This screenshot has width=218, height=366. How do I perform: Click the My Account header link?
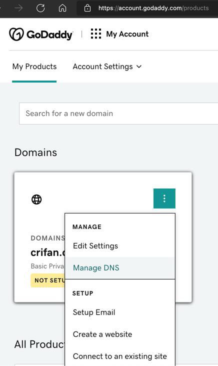pyautogui.click(x=127, y=34)
